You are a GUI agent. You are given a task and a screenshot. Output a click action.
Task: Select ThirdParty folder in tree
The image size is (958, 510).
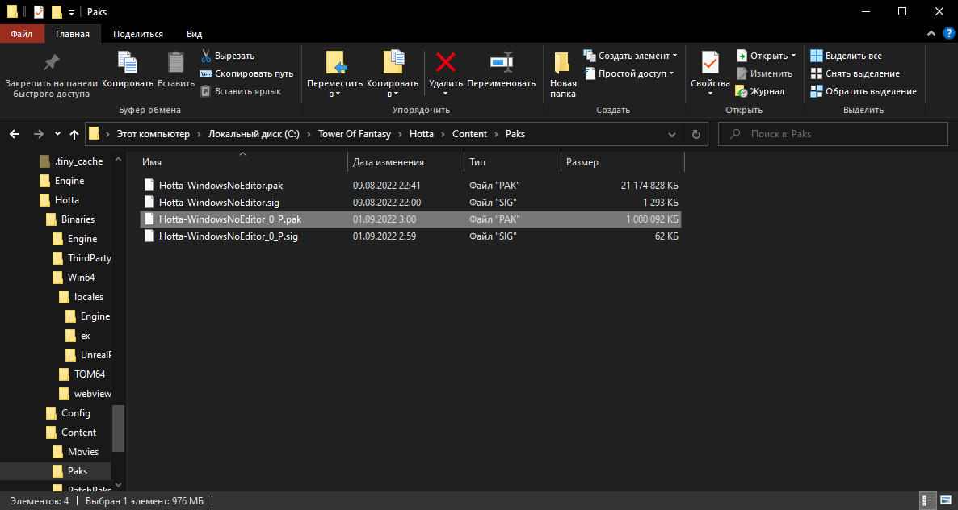(82, 258)
